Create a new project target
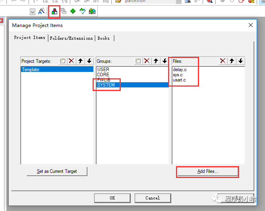The height and width of the screenshot is (211, 265). click(x=62, y=61)
